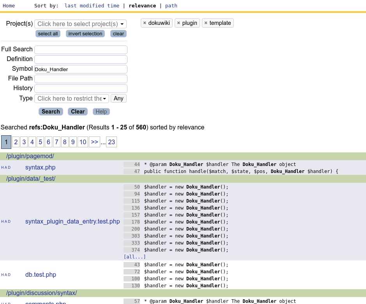Click the H A D links for db.test.php

pyautogui.click(x=6, y=275)
